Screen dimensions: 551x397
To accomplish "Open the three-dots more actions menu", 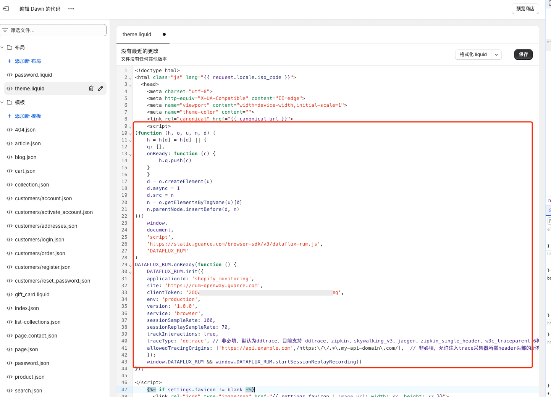I will [71, 9].
